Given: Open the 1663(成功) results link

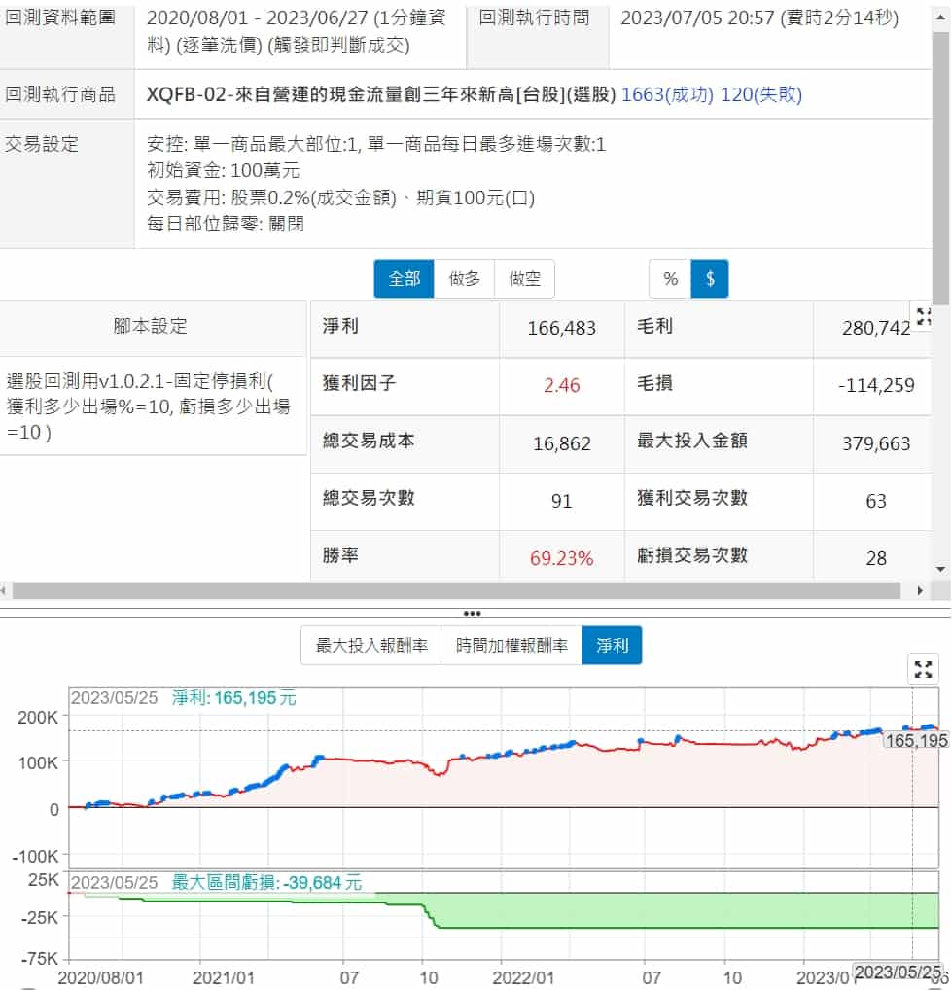Looking at the screenshot, I should pyautogui.click(x=667, y=95).
